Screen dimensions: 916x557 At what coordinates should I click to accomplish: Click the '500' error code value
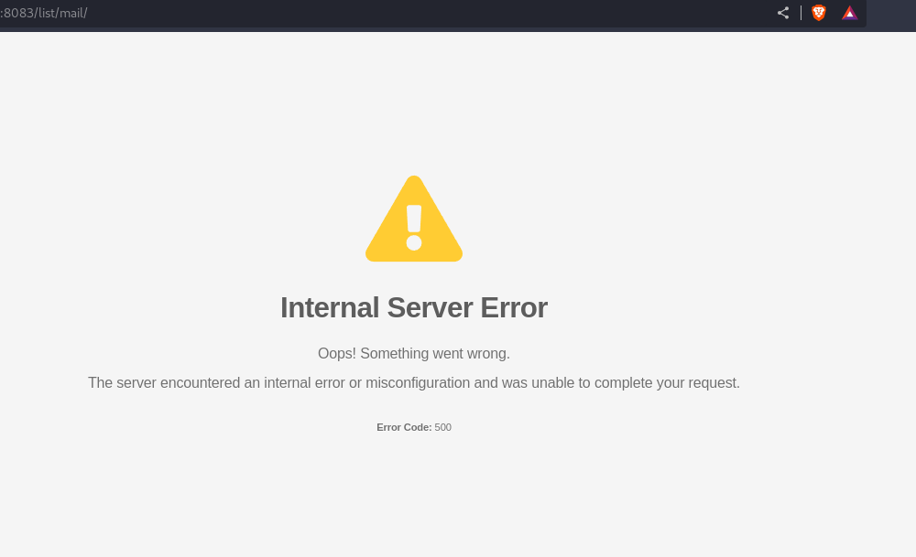[x=442, y=427]
